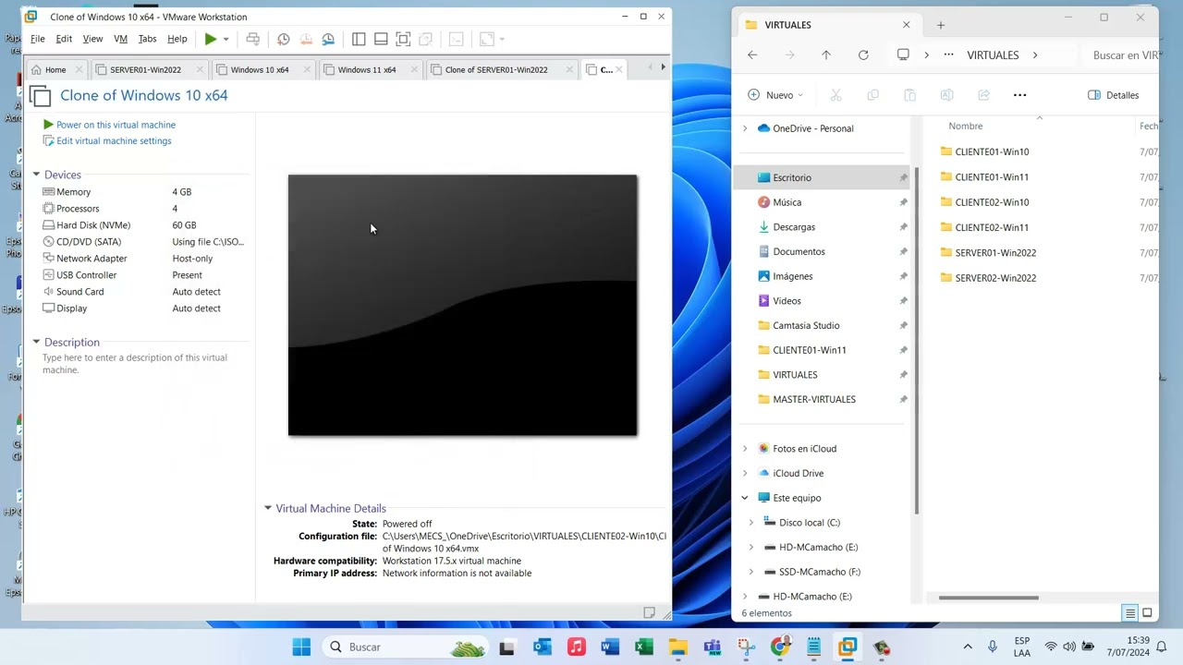Open the VMware Edit menu

(x=64, y=39)
